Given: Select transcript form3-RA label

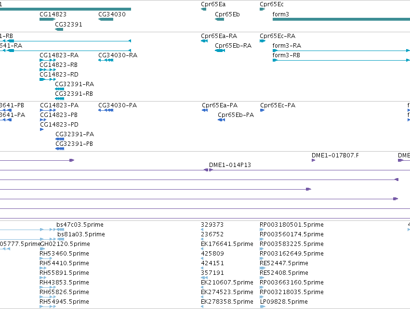Looking at the screenshot, I should coord(287,46).
